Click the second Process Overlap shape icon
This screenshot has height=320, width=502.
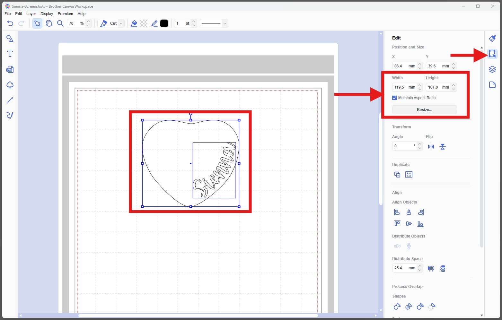[x=409, y=306]
